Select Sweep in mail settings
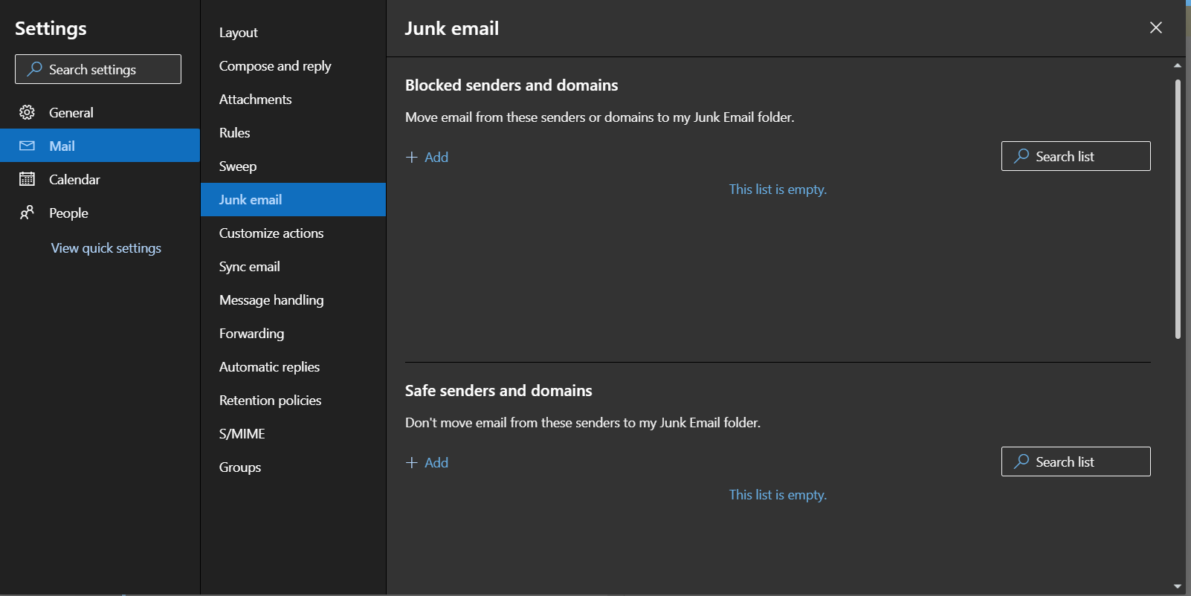Screen dimensions: 1191x596 [x=293, y=166]
